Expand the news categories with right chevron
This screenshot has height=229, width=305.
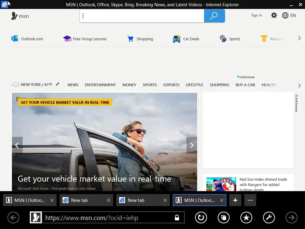299,86
